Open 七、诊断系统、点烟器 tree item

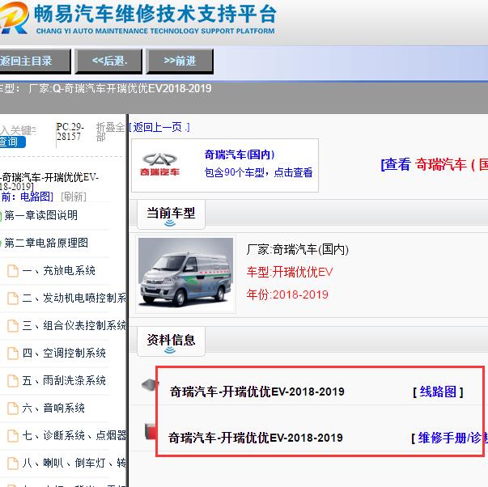click(x=74, y=435)
